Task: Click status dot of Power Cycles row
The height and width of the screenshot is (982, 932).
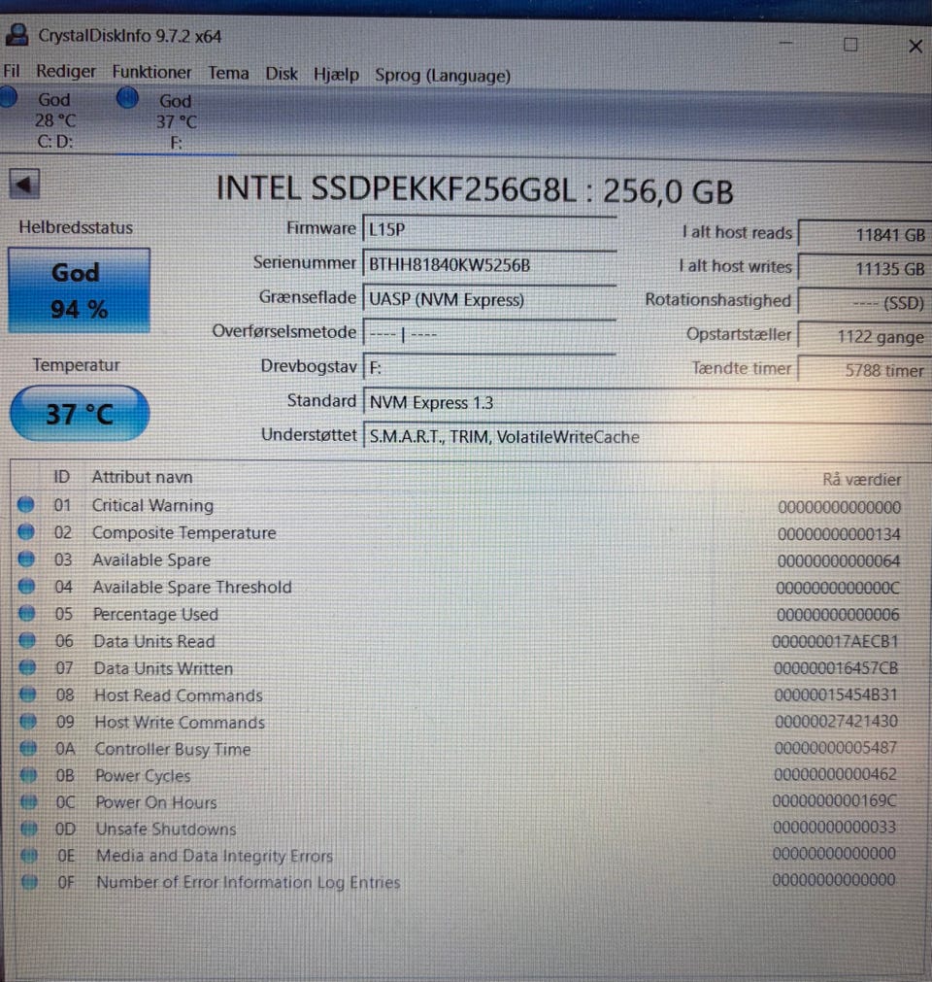Action: (29, 775)
